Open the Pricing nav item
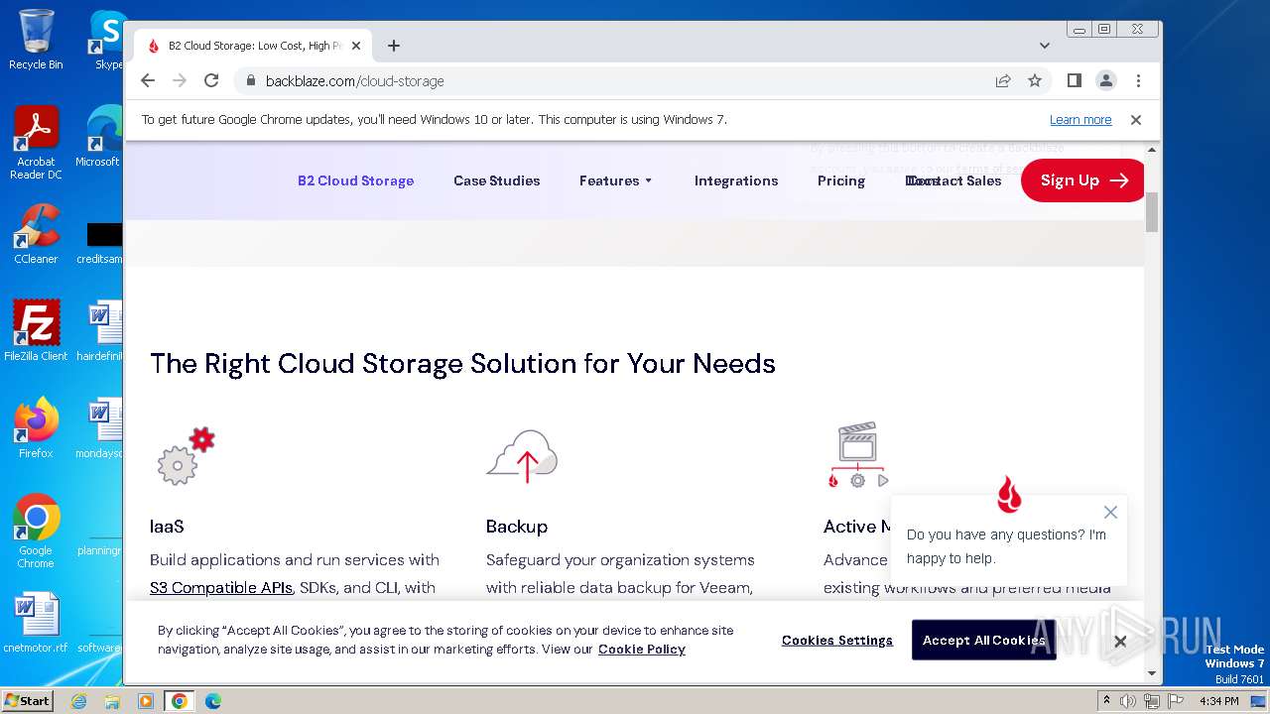This screenshot has height=714, width=1270. (841, 180)
